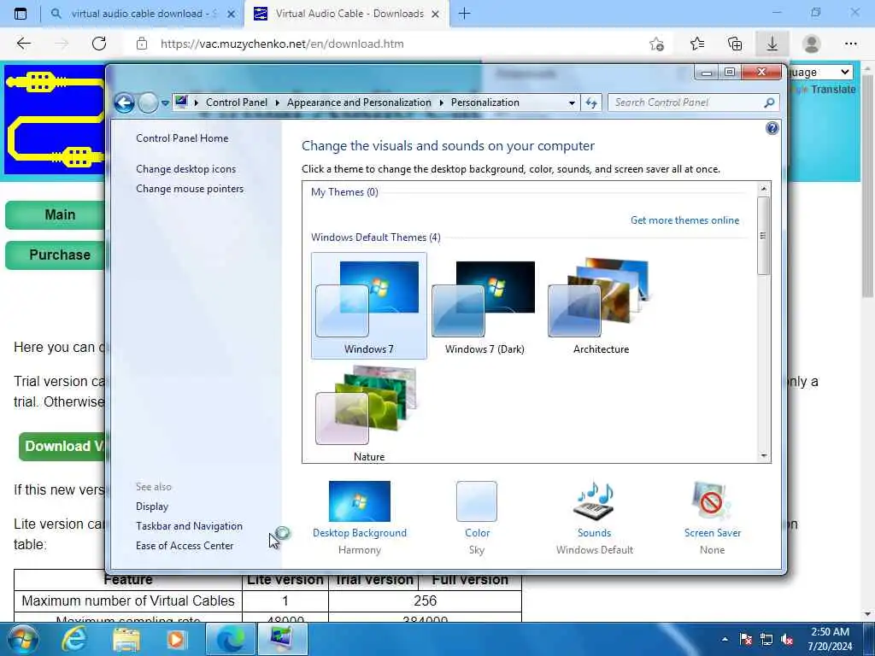Click the Control Panel back arrow button
Image resolution: width=875 pixels, height=656 pixels.
point(124,102)
